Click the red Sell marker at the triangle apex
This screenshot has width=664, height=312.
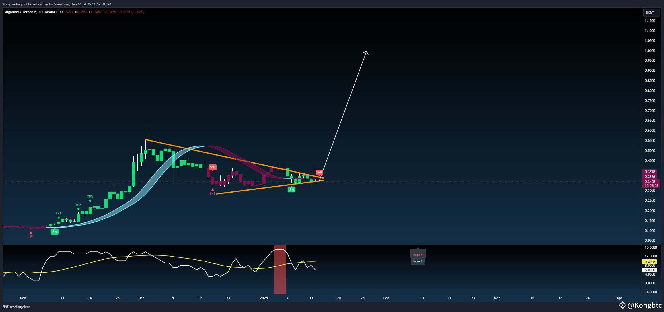[x=319, y=172]
